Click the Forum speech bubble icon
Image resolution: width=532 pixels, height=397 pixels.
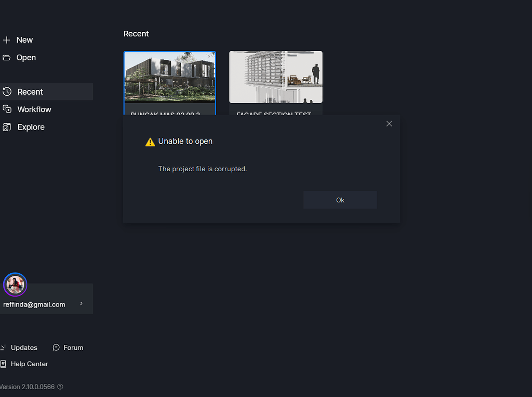55,347
